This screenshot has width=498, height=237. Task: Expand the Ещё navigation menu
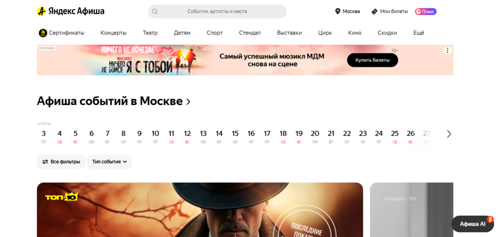pos(419,33)
